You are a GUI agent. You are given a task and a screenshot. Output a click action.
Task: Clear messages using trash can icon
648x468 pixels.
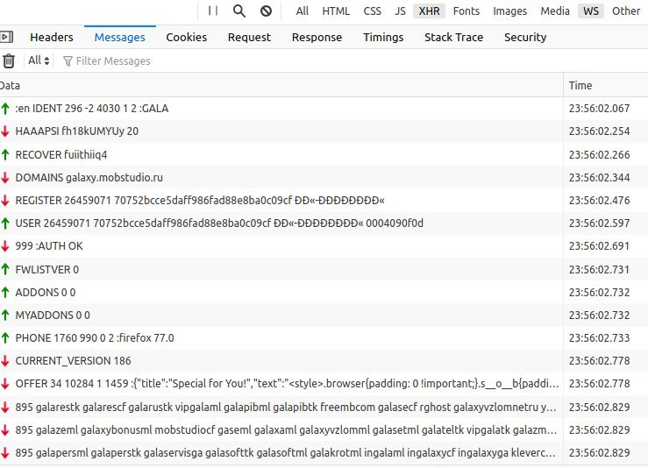(8, 60)
